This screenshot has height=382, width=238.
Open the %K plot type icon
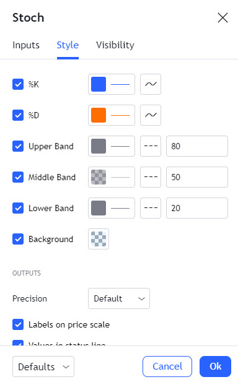pyautogui.click(x=151, y=84)
